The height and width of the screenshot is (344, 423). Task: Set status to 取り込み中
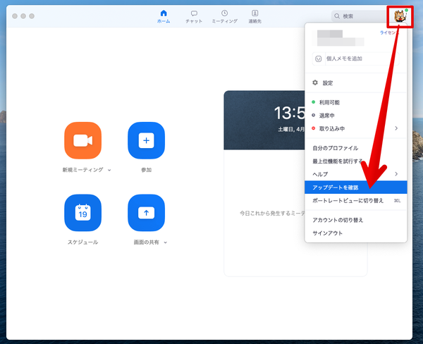(331, 128)
